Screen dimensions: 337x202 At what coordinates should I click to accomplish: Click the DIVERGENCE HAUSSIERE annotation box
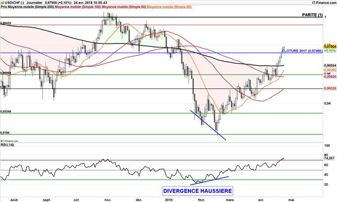click(198, 191)
